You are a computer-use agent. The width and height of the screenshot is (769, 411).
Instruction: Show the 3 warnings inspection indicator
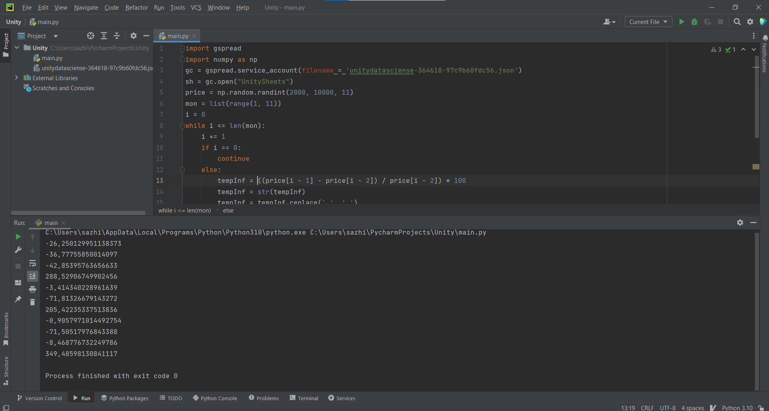716,49
